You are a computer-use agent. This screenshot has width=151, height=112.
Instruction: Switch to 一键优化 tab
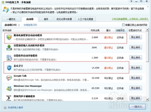point(11,19)
